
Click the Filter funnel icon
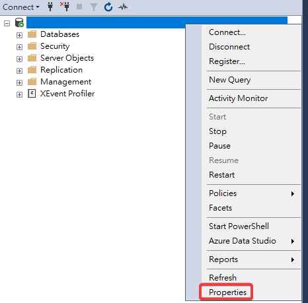[x=94, y=7]
